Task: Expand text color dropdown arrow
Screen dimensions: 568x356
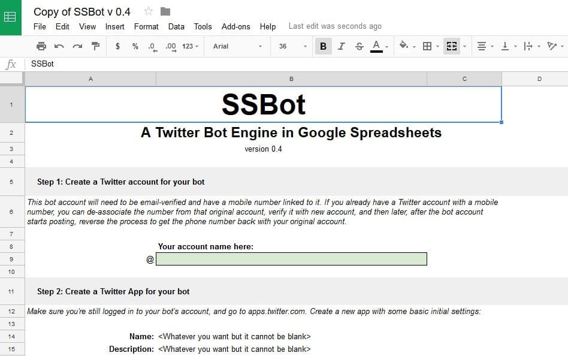Action: (387, 47)
